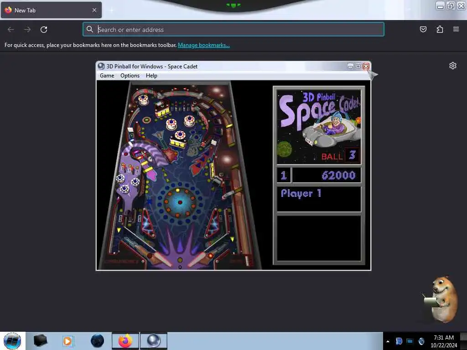This screenshot has width=467, height=350.
Task: Open the clock showing 7:31 AM
Action: (x=444, y=341)
